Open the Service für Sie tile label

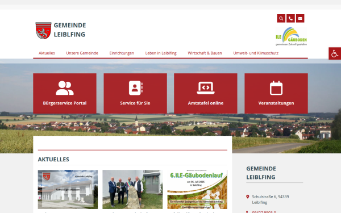click(x=135, y=103)
